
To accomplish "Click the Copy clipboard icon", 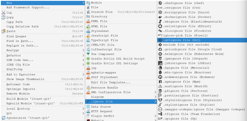I will pos(3,17).
